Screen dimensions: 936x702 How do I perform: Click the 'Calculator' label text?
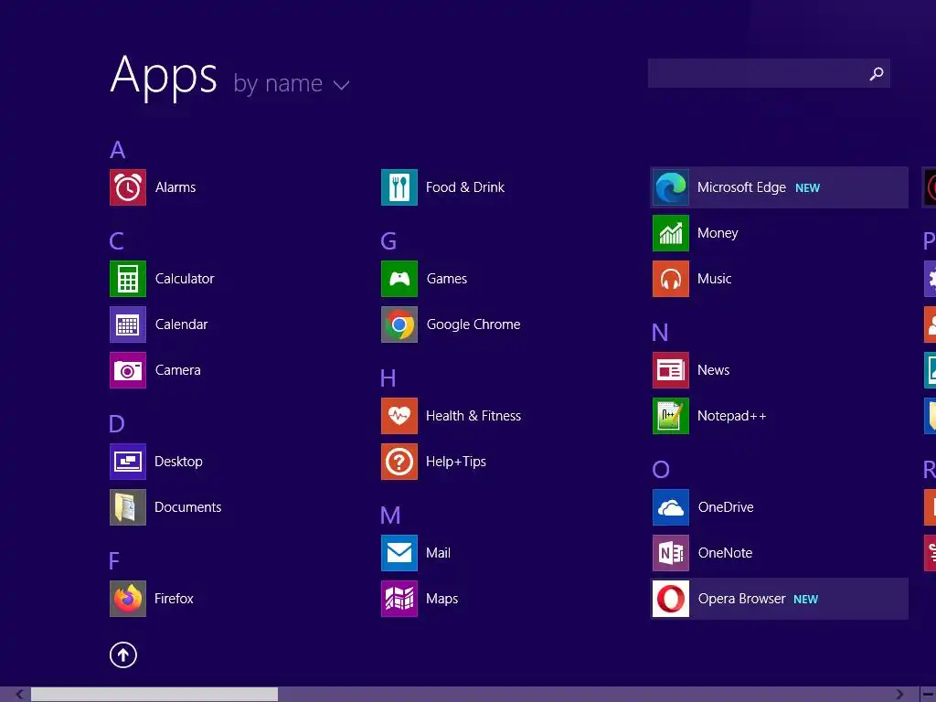[185, 279]
